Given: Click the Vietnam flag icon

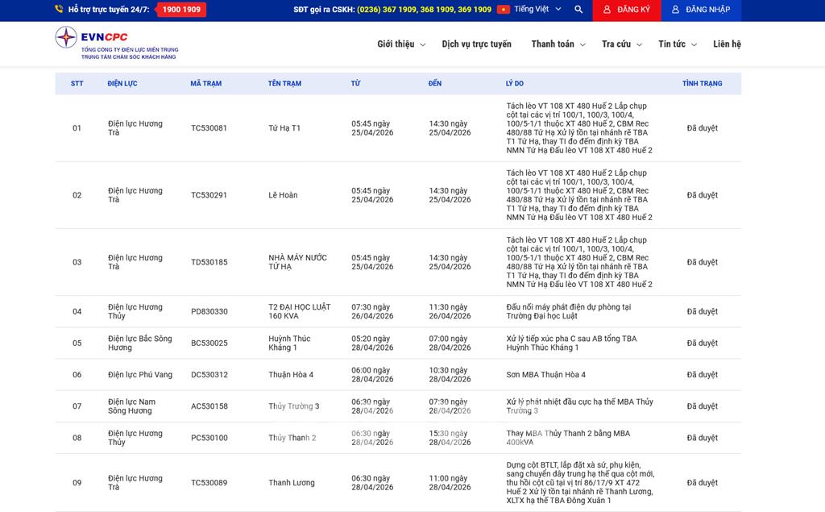Looking at the screenshot, I should click(504, 10).
